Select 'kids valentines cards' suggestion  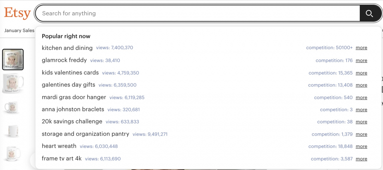point(70,73)
